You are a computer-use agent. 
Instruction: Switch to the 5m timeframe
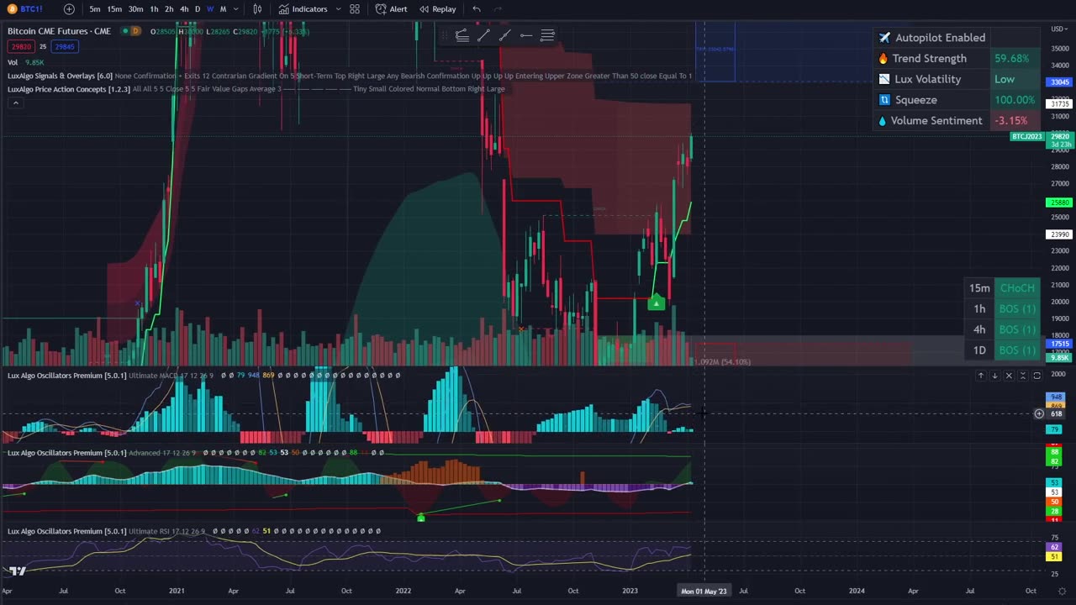click(x=95, y=9)
